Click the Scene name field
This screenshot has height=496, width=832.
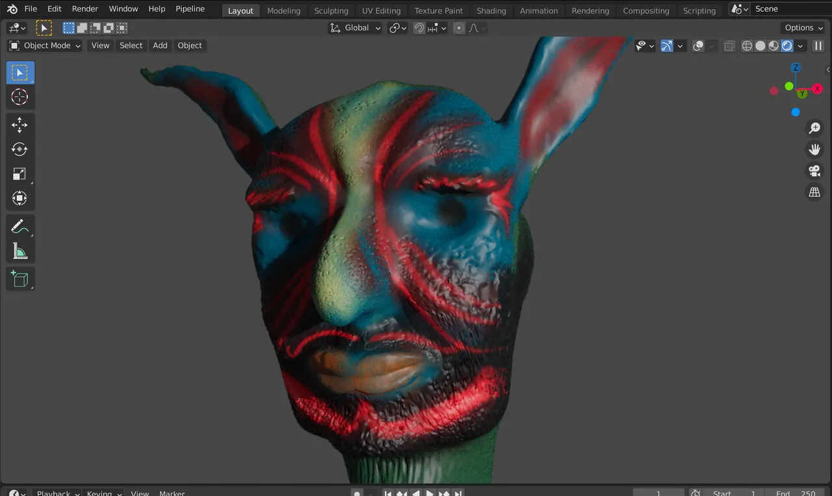791,9
